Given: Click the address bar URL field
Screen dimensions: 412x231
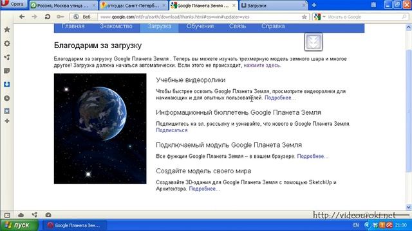Looking at the screenshot, I should 200,17.
